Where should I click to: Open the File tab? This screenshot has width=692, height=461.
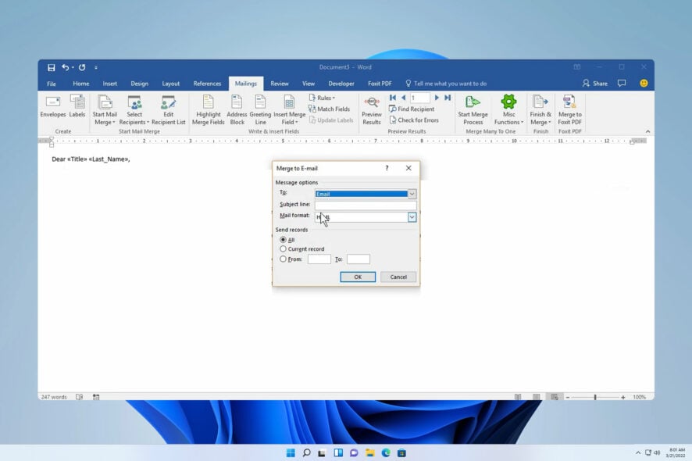click(x=52, y=84)
